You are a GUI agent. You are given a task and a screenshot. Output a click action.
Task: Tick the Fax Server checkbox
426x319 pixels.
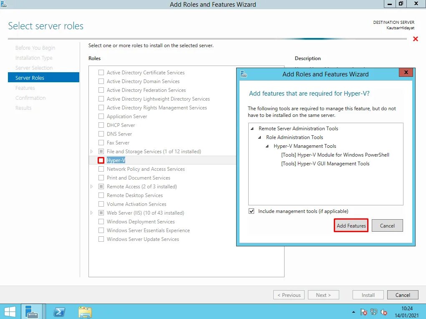click(x=101, y=142)
